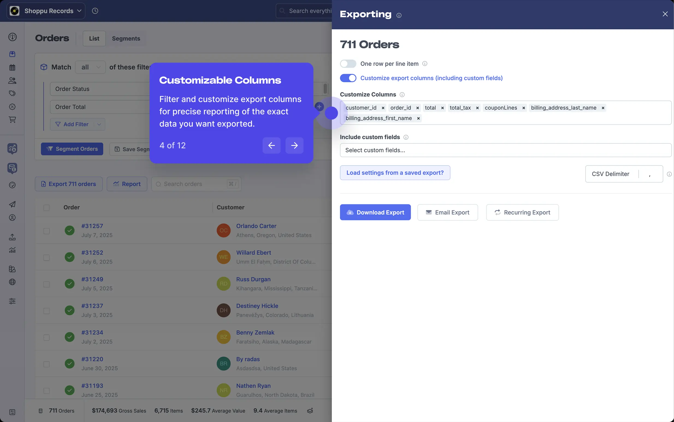This screenshot has height=422, width=674.
Task: Enable One row per line item toggle
Action: 348,64
